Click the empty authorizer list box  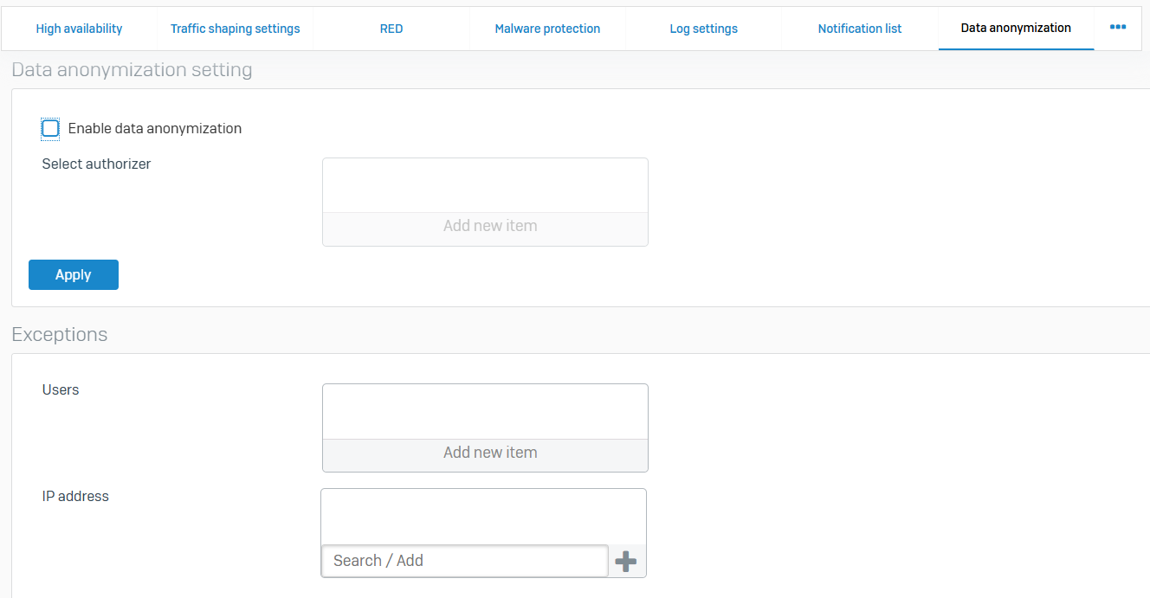(x=485, y=185)
